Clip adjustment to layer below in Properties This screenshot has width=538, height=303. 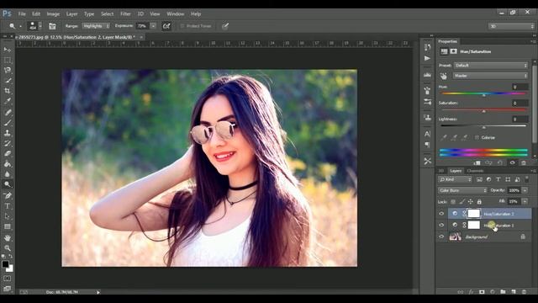[477, 162]
